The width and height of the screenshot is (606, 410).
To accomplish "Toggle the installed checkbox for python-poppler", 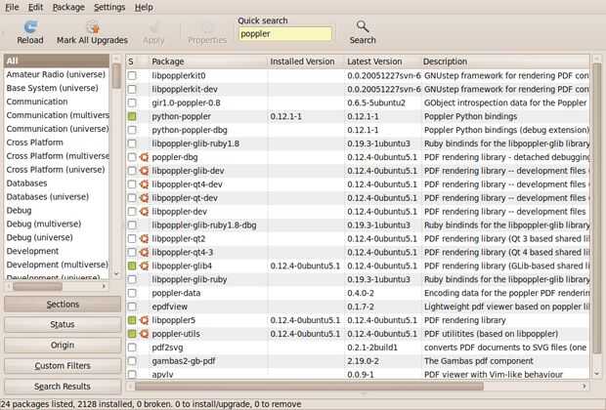I will [132, 116].
